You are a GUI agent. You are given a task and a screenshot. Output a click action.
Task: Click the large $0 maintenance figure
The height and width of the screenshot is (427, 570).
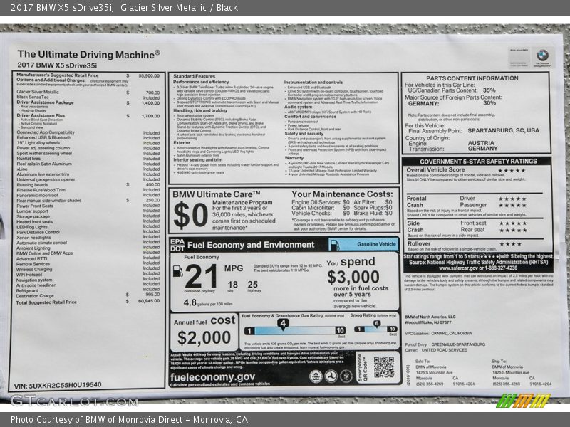click(x=190, y=216)
